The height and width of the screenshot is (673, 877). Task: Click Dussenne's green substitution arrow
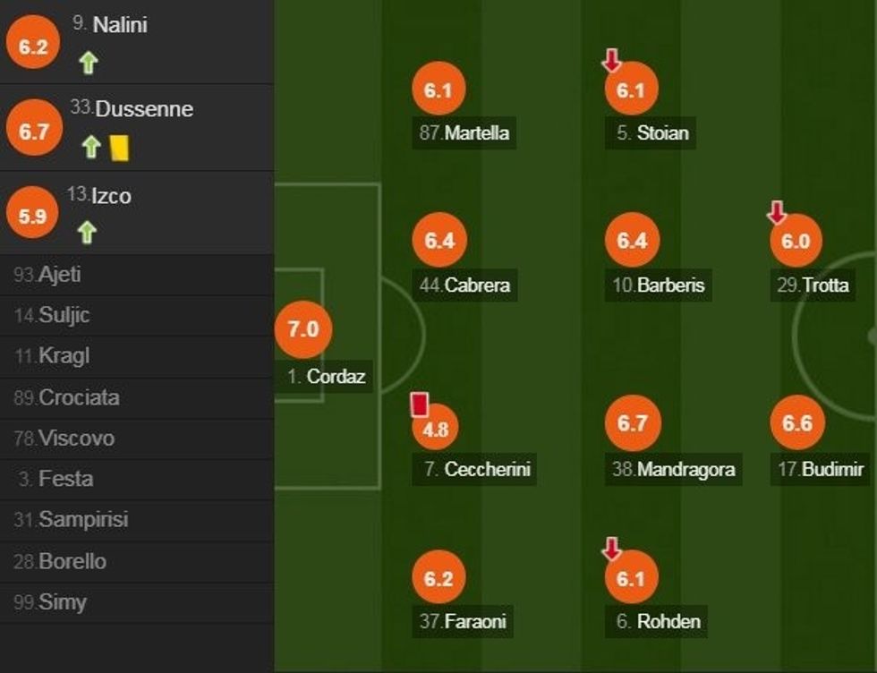90,147
